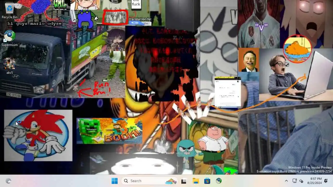Open notifications via the bell icon
Screen dimensions: 333x187
tap(326, 181)
